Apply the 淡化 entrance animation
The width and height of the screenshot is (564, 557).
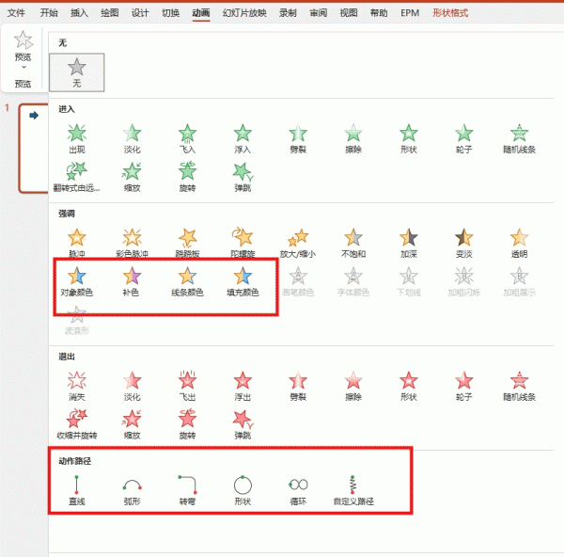click(x=132, y=138)
